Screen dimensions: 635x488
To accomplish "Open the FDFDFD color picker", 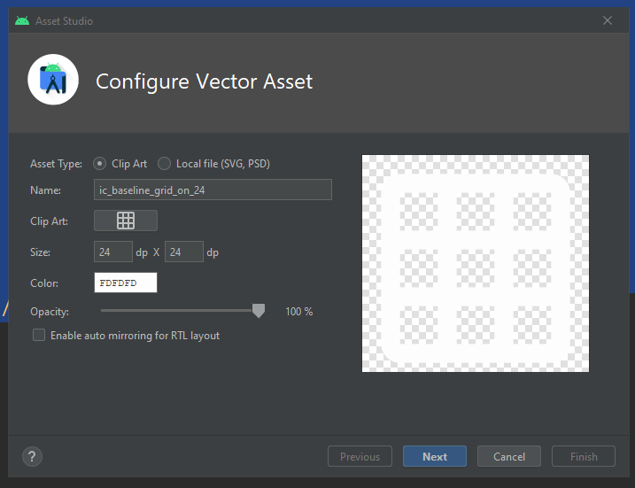I will [126, 283].
